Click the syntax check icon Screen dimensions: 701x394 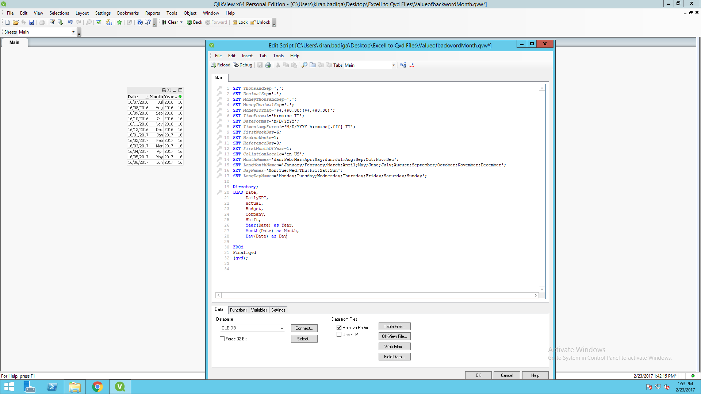point(411,65)
